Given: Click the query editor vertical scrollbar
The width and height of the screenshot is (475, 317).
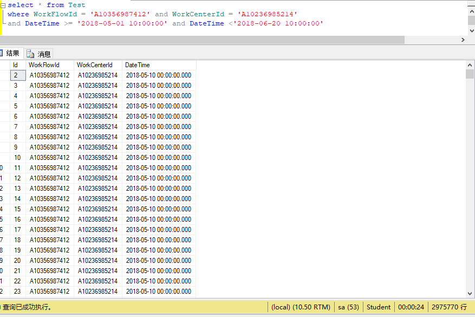Looking at the screenshot, I should click(x=471, y=20).
